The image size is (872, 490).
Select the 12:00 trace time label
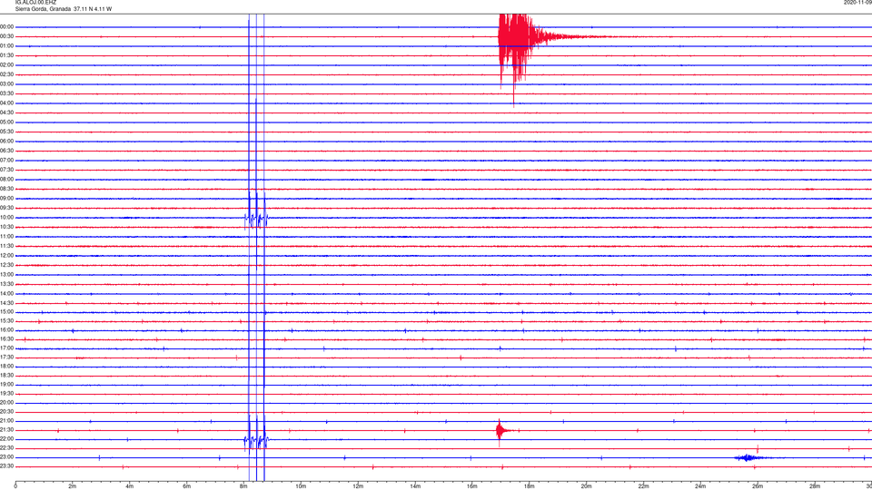[7, 256]
